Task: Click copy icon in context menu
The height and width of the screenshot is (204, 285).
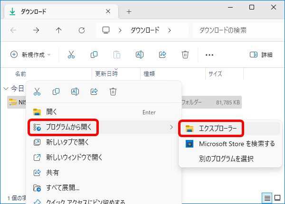Action: point(56,92)
